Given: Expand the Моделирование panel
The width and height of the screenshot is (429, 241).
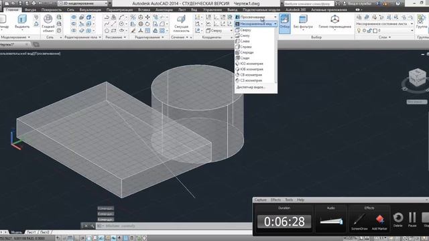Looking at the screenshot, I should pos(15,37).
